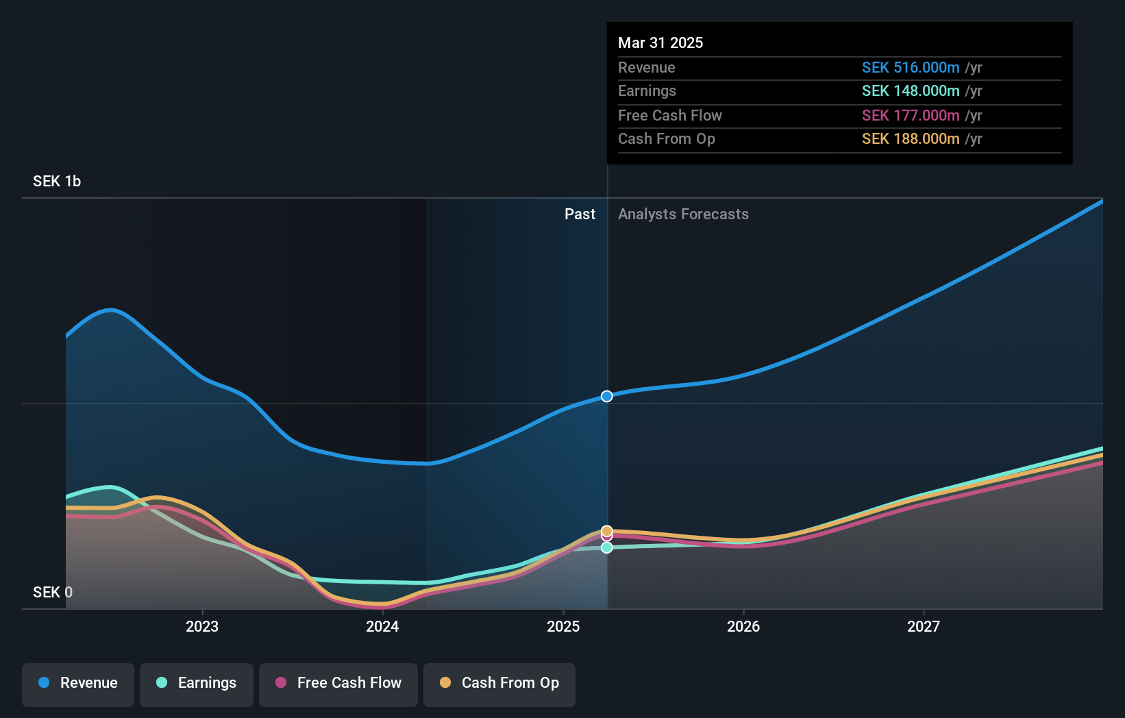This screenshot has width=1125, height=718.
Task: Click the 2023 x-axis label
Action: [x=202, y=626]
